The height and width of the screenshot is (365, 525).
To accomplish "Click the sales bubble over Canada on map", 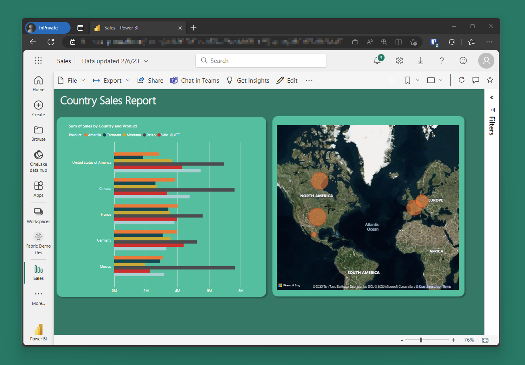I will (x=320, y=181).
